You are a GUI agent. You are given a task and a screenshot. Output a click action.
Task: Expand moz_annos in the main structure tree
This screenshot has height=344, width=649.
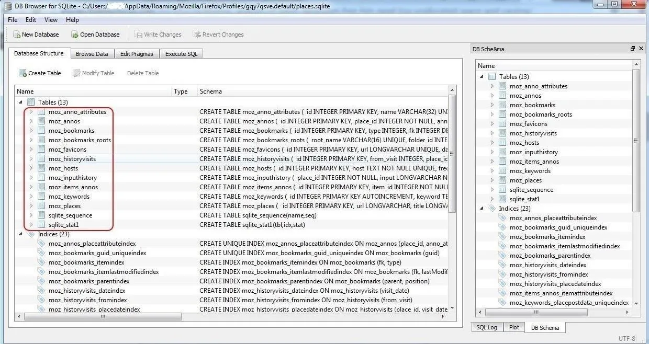click(31, 121)
